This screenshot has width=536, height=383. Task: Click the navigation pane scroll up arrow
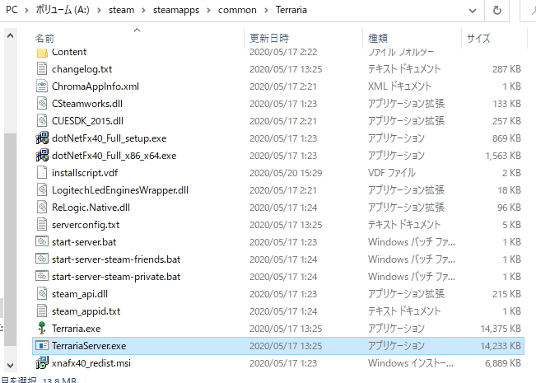(x=10, y=35)
